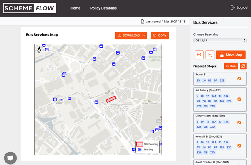Click route 829 under Newhall St stop

click(199, 153)
